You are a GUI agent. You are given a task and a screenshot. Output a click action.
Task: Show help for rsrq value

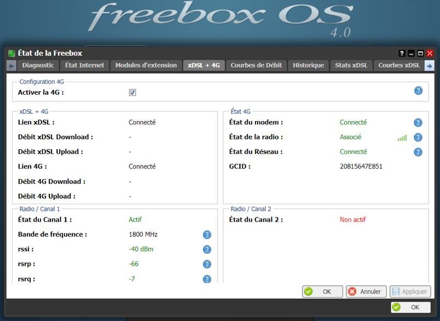point(207,279)
